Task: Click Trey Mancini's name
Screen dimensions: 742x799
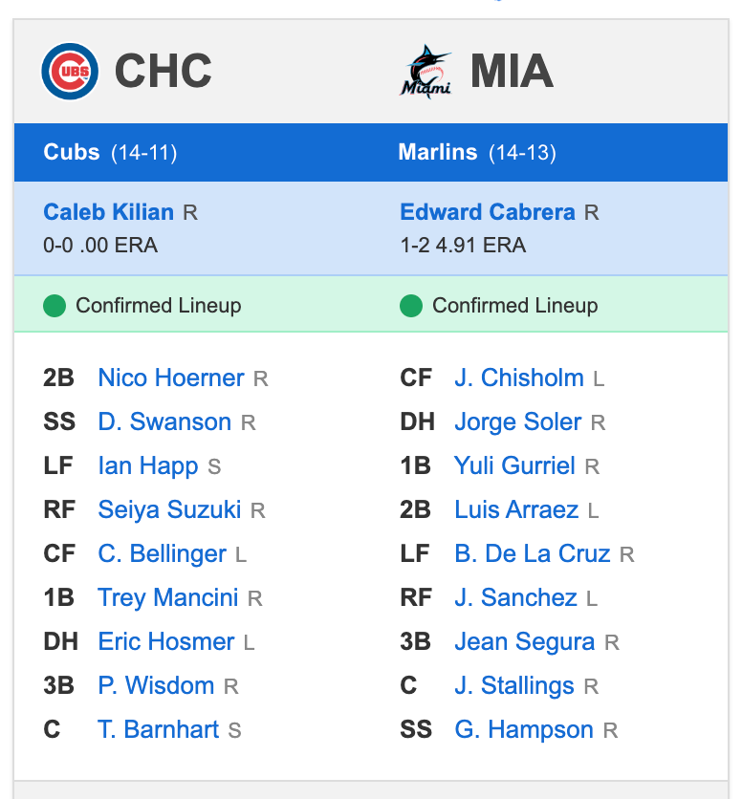Action: [x=167, y=597]
